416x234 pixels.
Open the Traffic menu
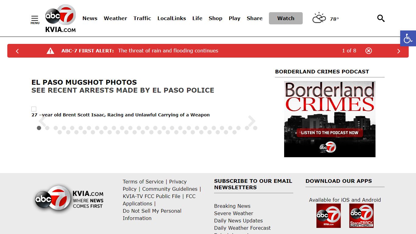pos(142,18)
